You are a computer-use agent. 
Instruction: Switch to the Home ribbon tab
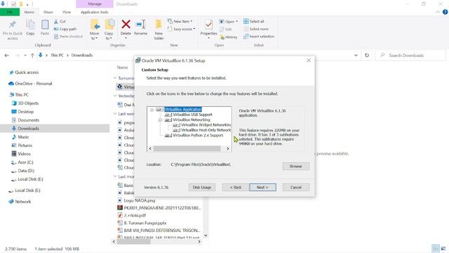[x=29, y=12]
